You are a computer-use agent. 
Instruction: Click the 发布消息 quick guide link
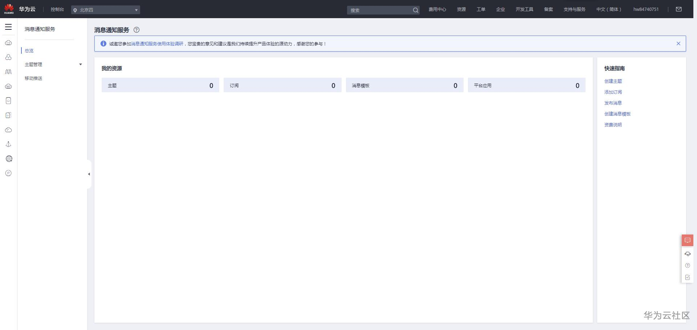(613, 103)
